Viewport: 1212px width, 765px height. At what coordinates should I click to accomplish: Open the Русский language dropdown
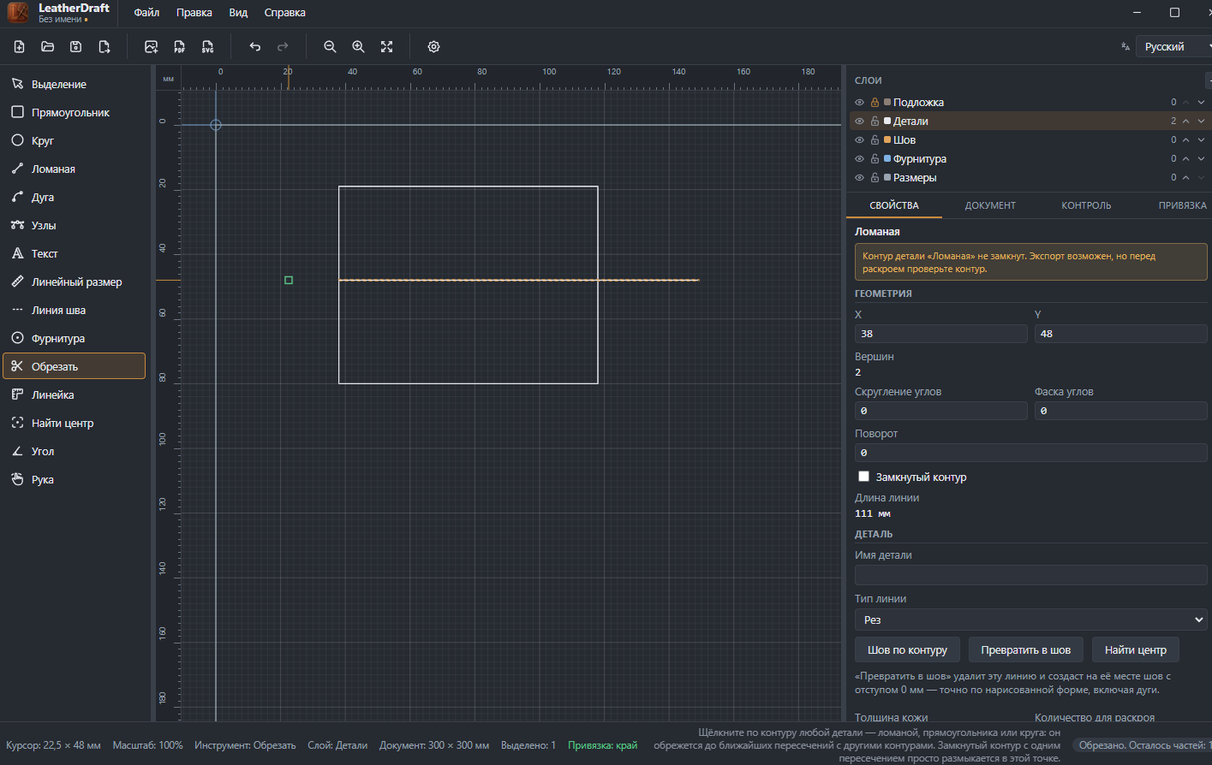(x=1174, y=47)
